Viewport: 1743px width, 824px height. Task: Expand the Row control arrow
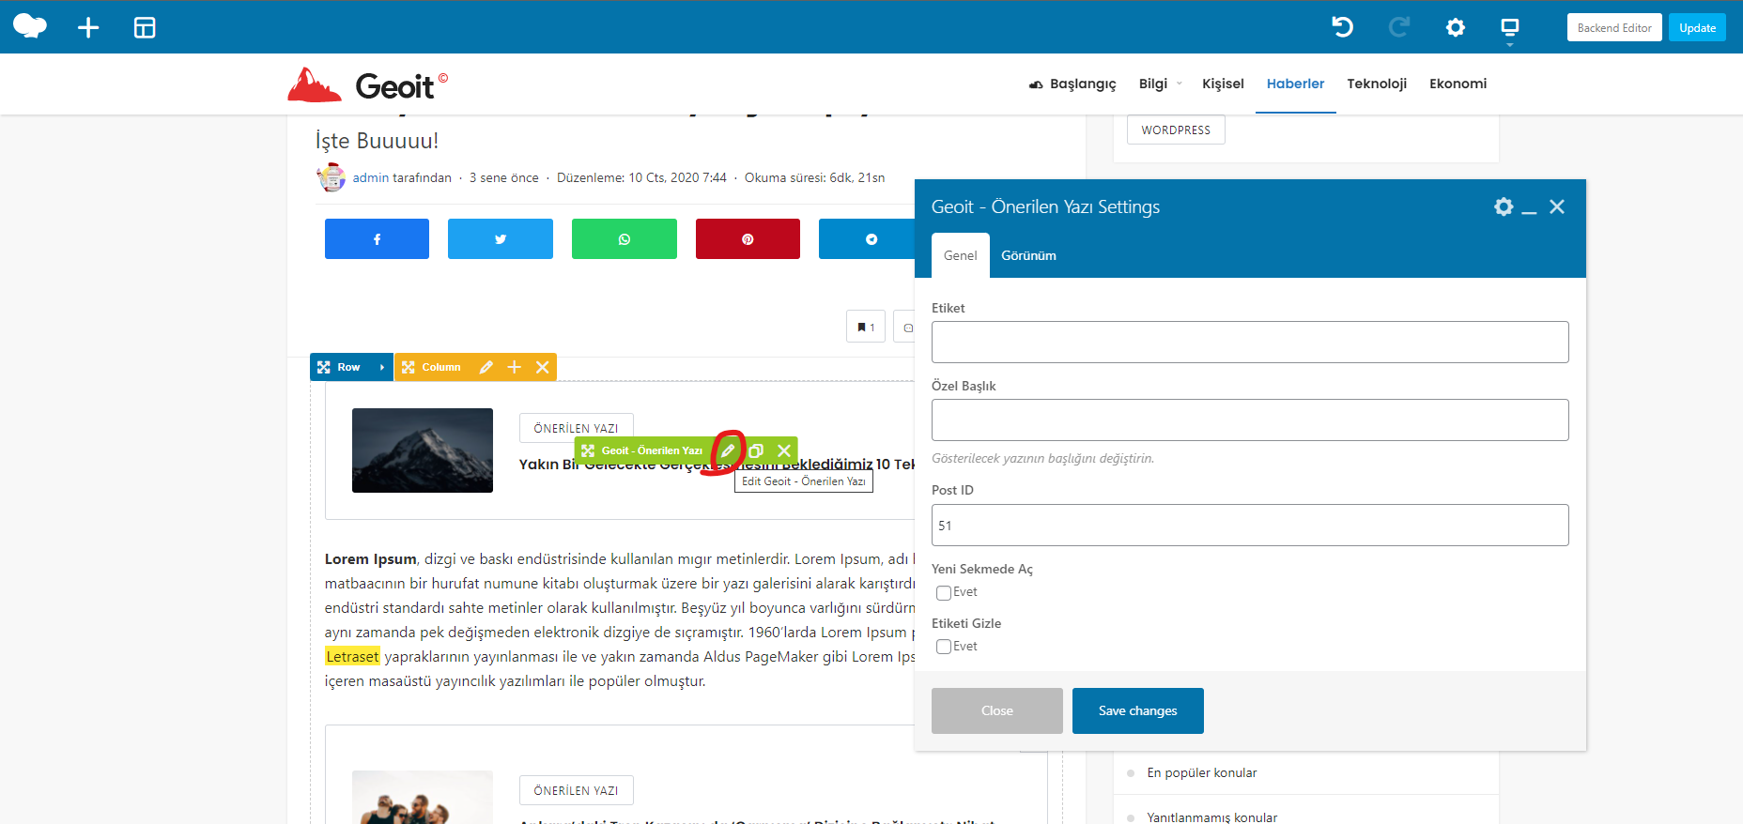381,367
